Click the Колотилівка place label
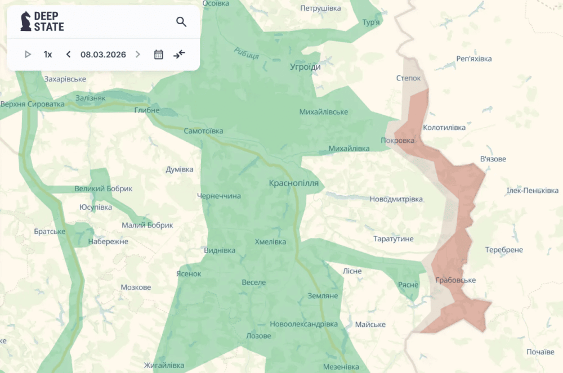 (x=444, y=128)
